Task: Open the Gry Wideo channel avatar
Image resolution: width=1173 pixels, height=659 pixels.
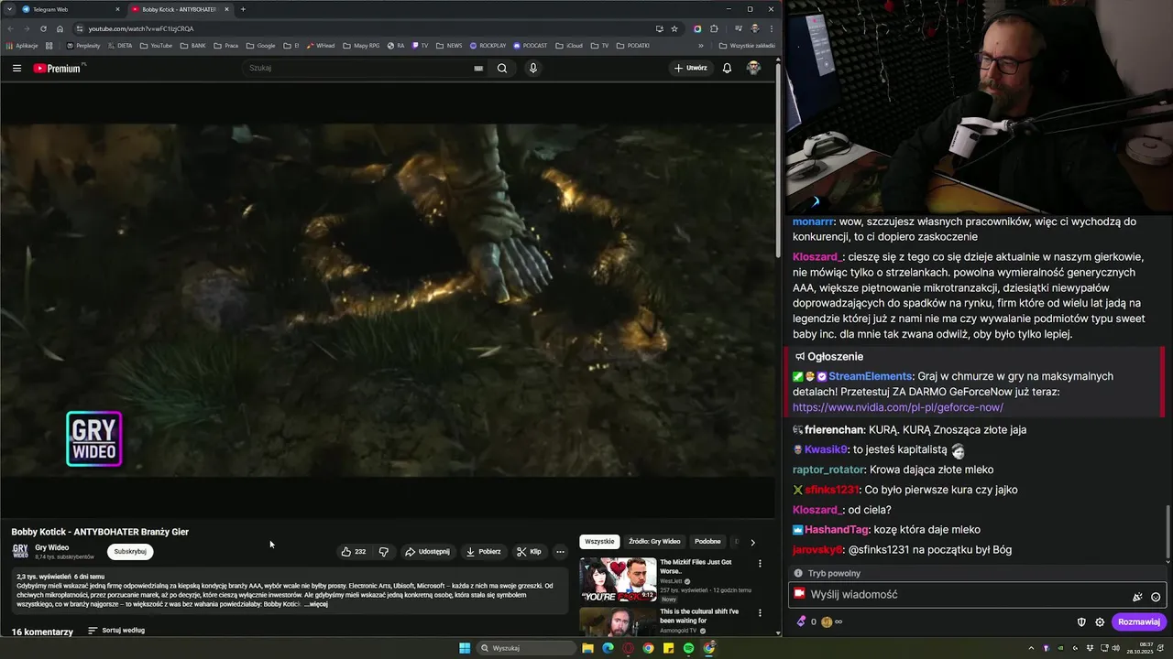Action: (x=20, y=552)
